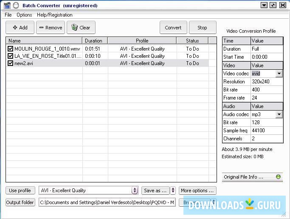Select the LA_VIE_EN_ROSE_Title01.01 file name
290x219 pixels.
coord(48,56)
